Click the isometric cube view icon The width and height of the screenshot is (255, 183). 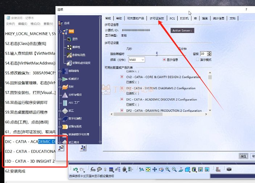pyautogui.click(x=187, y=170)
